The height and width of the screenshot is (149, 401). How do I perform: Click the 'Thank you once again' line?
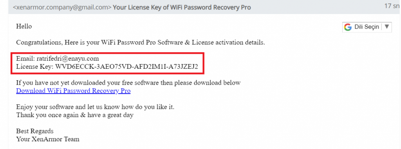75,115
